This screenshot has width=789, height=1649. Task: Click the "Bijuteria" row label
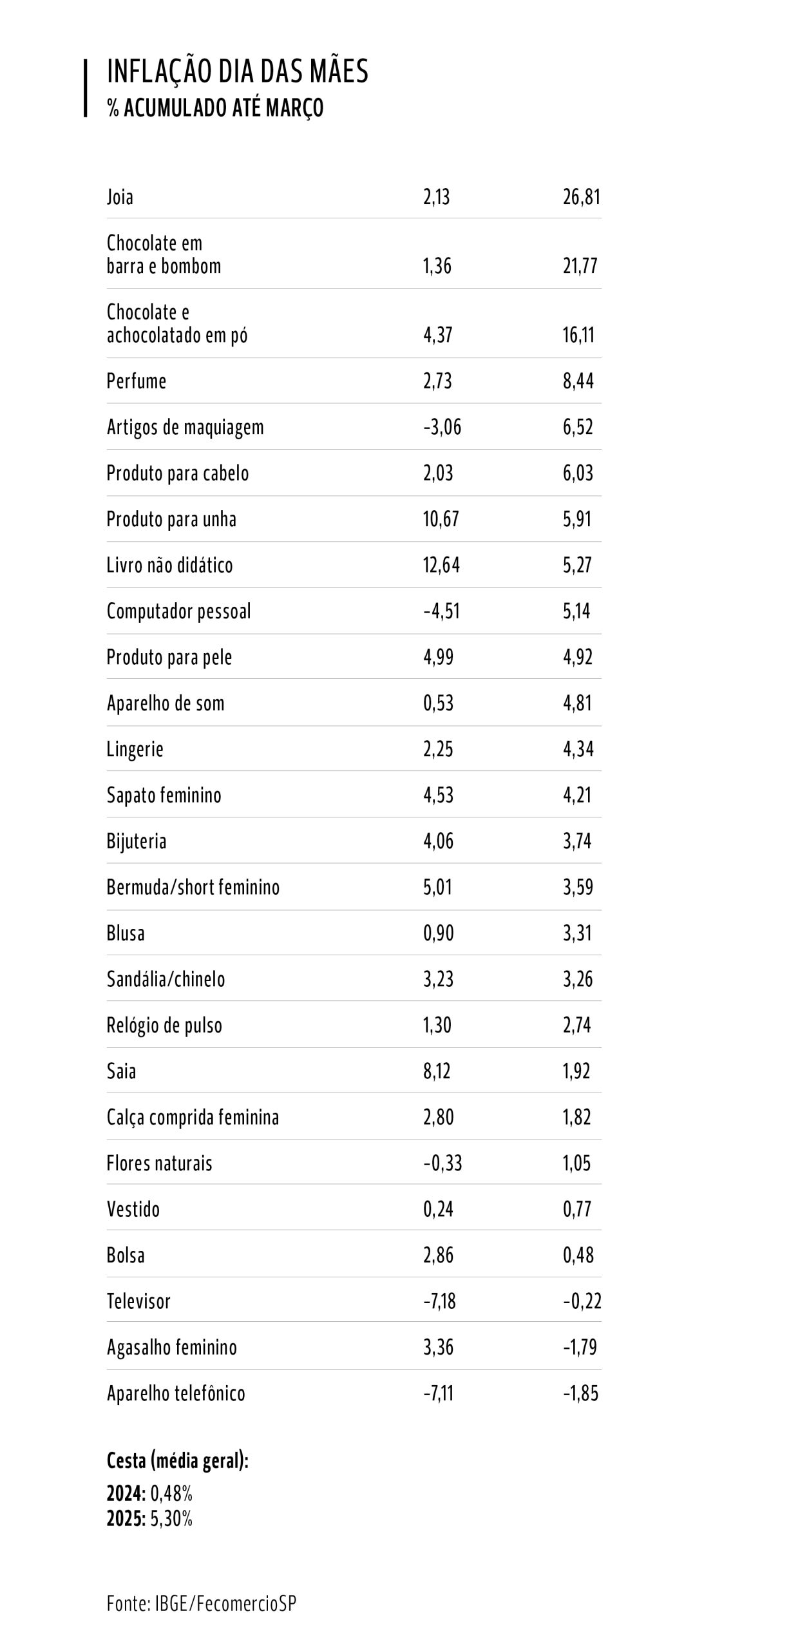(137, 841)
